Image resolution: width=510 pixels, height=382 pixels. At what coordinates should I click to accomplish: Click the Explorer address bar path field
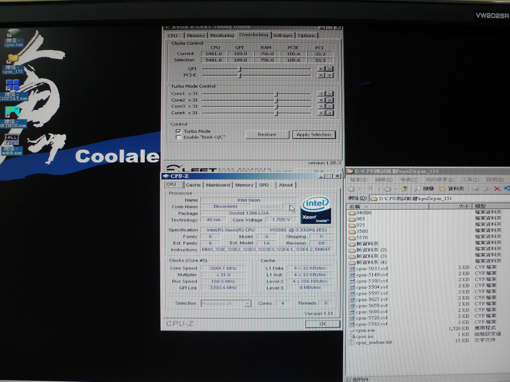pyautogui.click(x=439, y=198)
